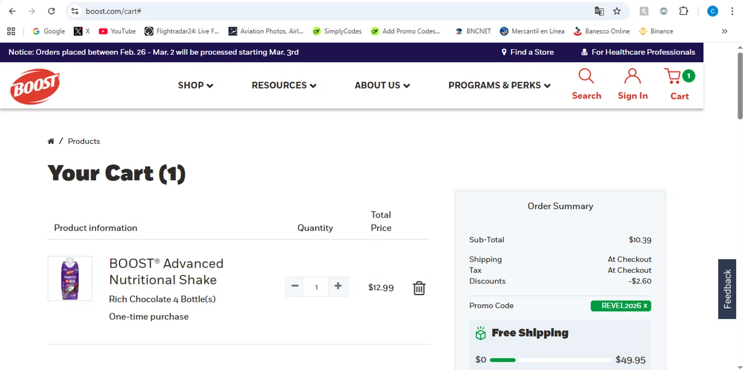Increase quantity with the plus button
The width and height of the screenshot is (743, 370).
point(338,286)
